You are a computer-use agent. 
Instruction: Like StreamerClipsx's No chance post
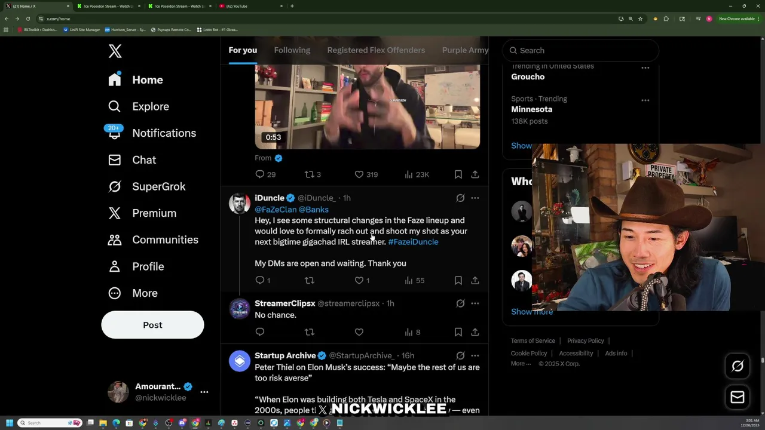(x=359, y=332)
